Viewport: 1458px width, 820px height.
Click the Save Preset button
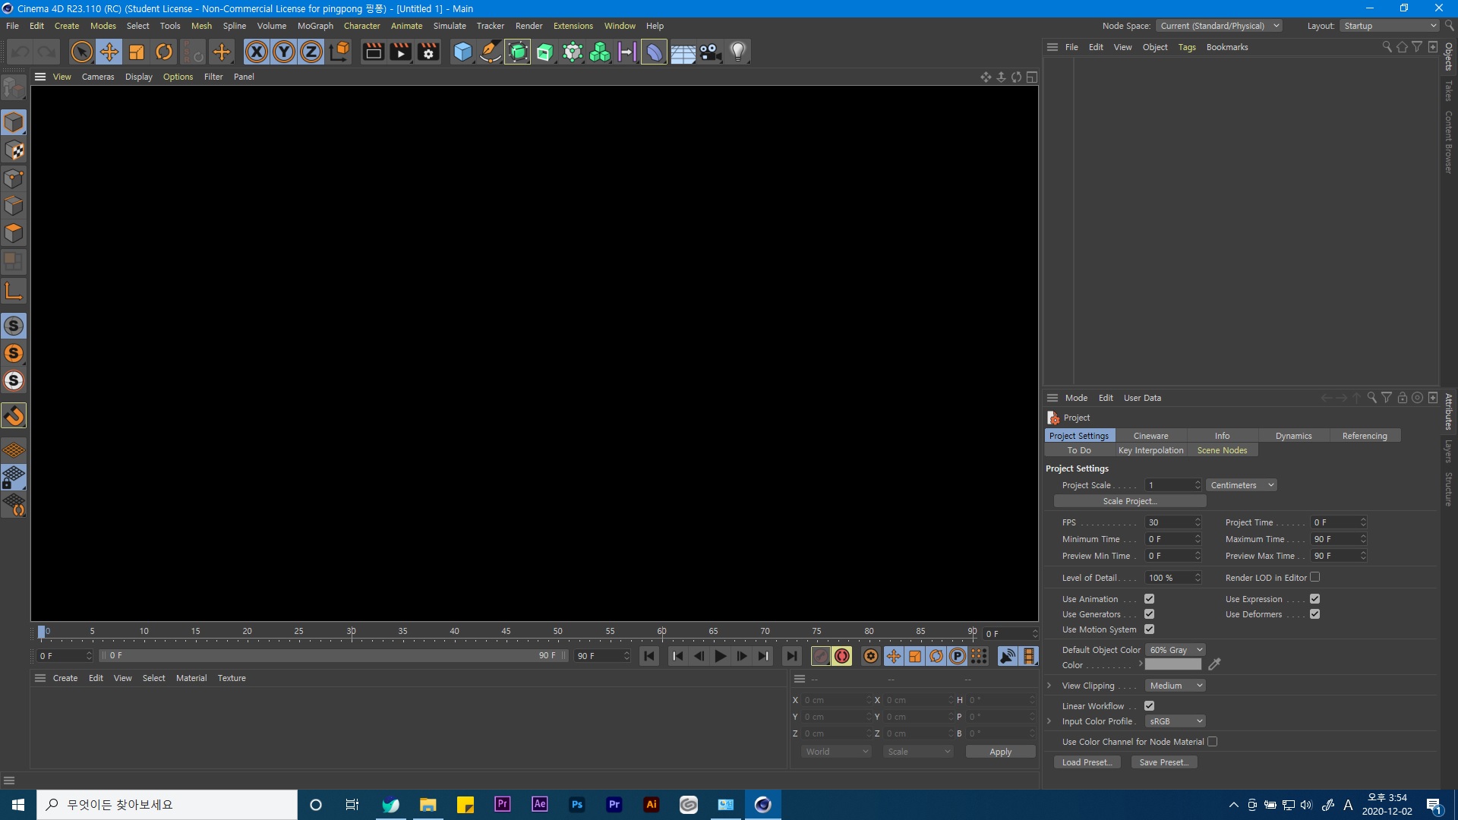click(x=1164, y=762)
